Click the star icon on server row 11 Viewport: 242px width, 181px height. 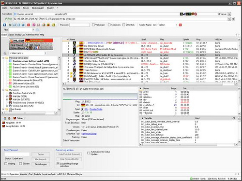pos(71,73)
